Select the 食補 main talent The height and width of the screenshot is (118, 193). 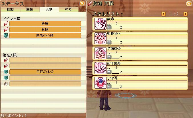point(45,30)
